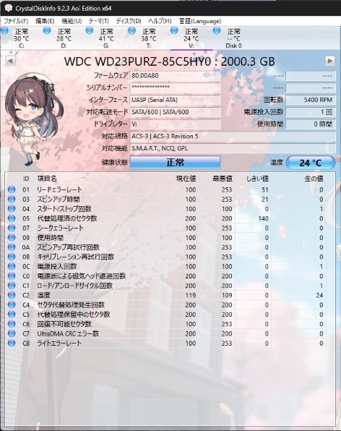Image resolution: width=341 pixels, height=431 pixels.
Task: Select the 温度 attribute name
Action: [x=43, y=295]
